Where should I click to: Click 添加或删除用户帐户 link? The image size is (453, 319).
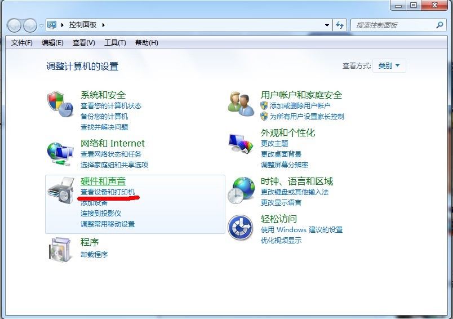(x=300, y=106)
